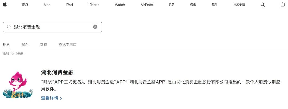Click the magnifier icon inside search box
The height and width of the screenshot is (109, 288).
pyautogui.click(x=9, y=27)
